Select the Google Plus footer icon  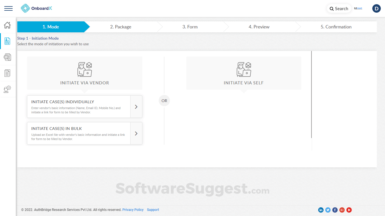[x=342, y=210]
